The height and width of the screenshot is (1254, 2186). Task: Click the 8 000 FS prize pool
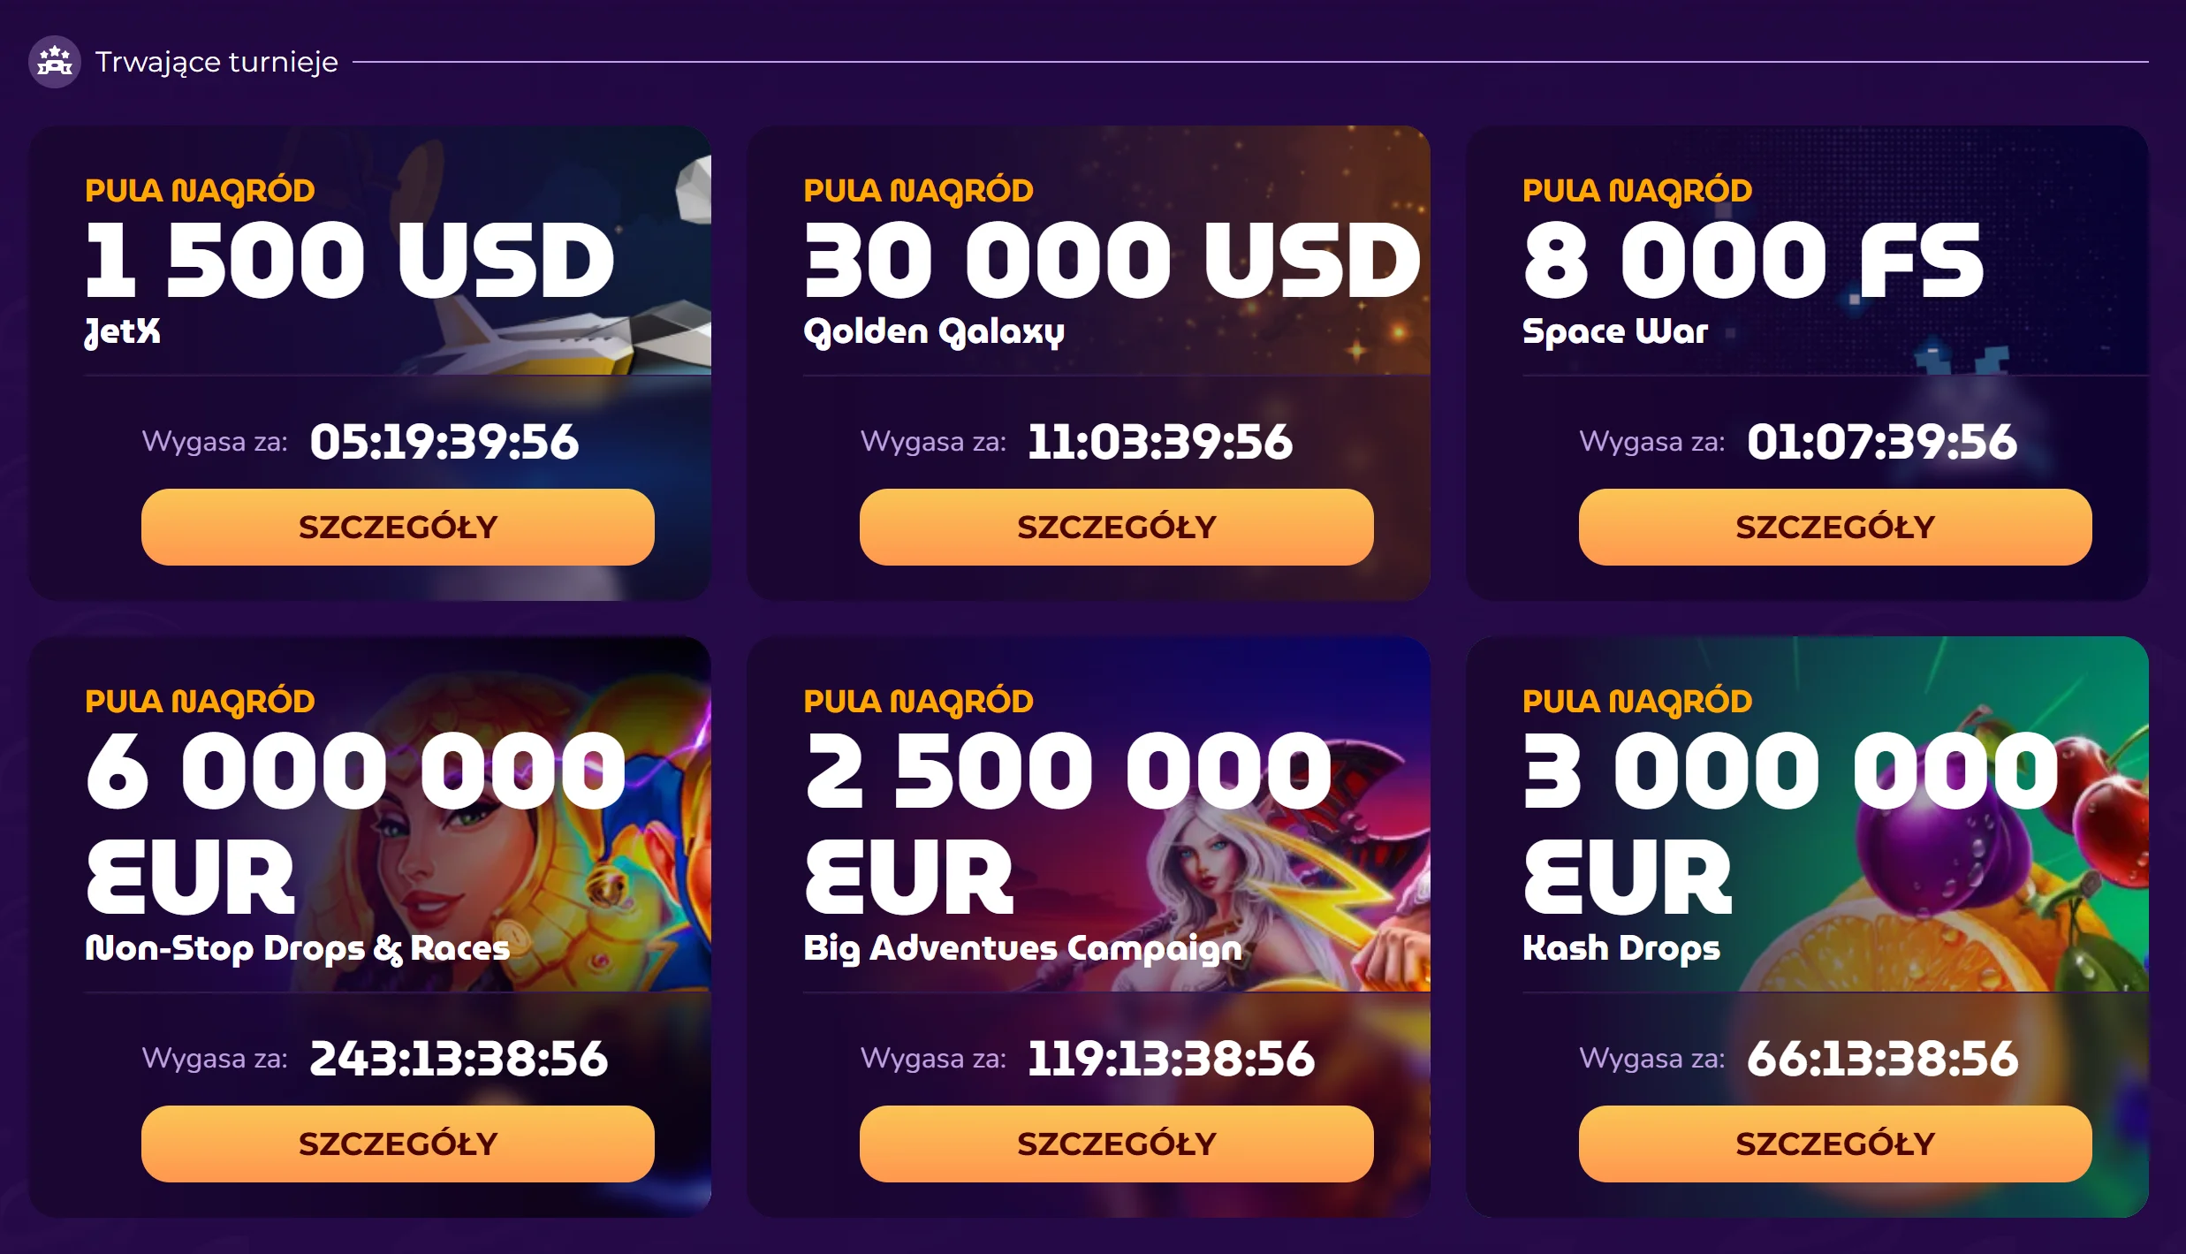pyautogui.click(x=1752, y=261)
